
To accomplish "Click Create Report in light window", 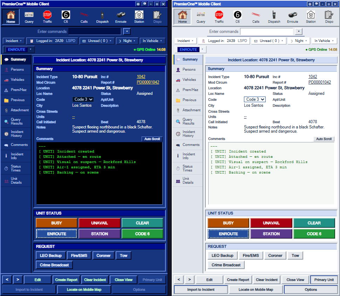I will tap(238, 280).
